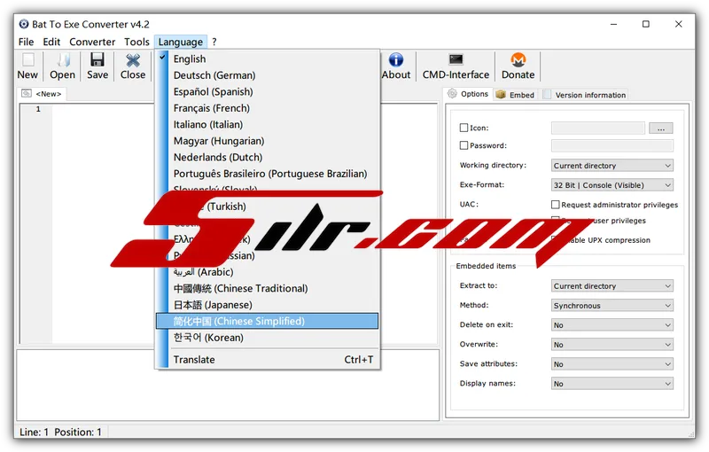Click the icon browse ellipsis button
The width and height of the screenshot is (709, 452).
pyautogui.click(x=660, y=129)
